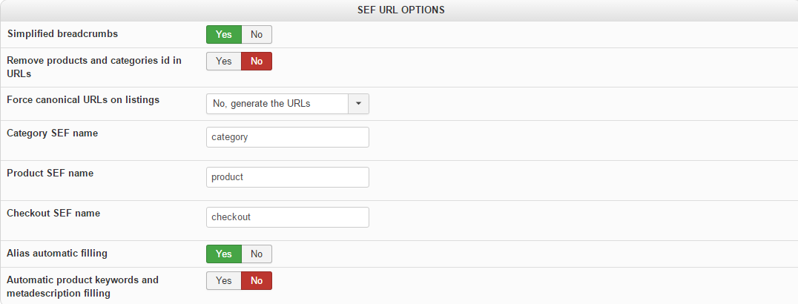Click the Force canonical URLs on listings label

83,99
